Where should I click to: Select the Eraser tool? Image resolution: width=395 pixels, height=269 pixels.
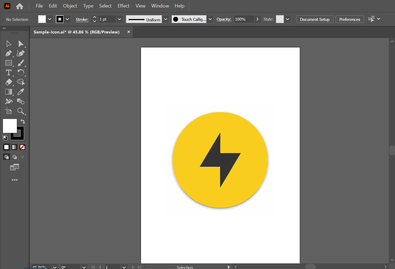[x=8, y=82]
